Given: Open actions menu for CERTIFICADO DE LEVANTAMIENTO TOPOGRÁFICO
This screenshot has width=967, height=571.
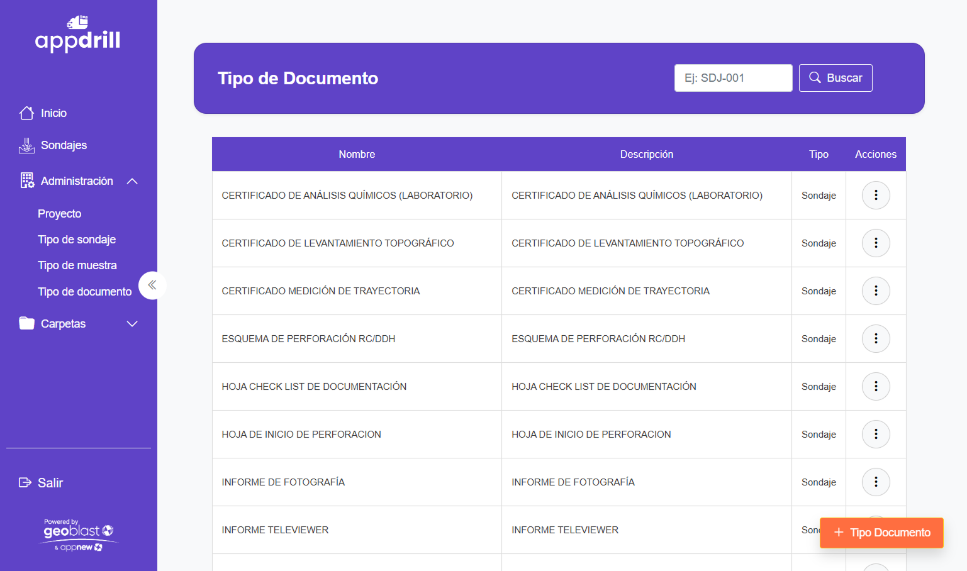Looking at the screenshot, I should point(876,243).
